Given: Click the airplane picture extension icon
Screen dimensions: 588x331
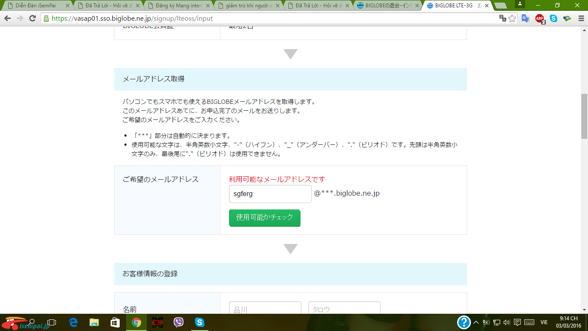Looking at the screenshot, I should pyautogui.click(x=567, y=19).
